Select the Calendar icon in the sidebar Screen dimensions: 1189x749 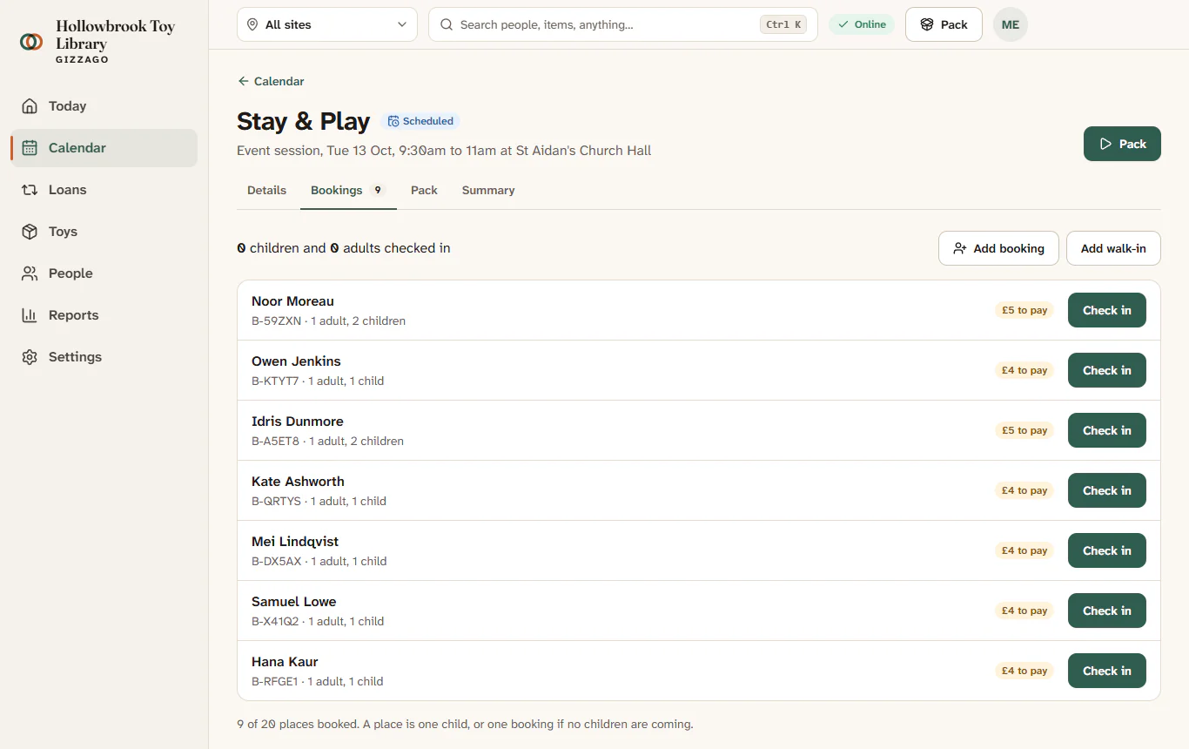[30, 148]
